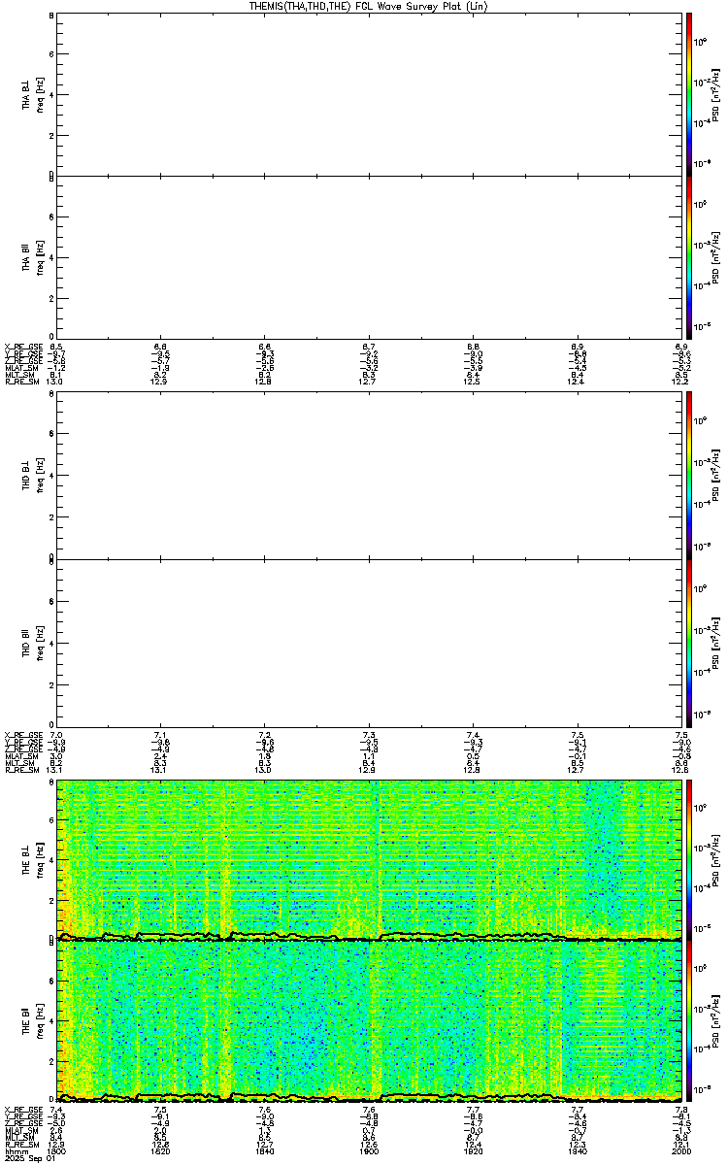Click the 2000 time tick label
Screen dimensions: 728x1165
680,1150
